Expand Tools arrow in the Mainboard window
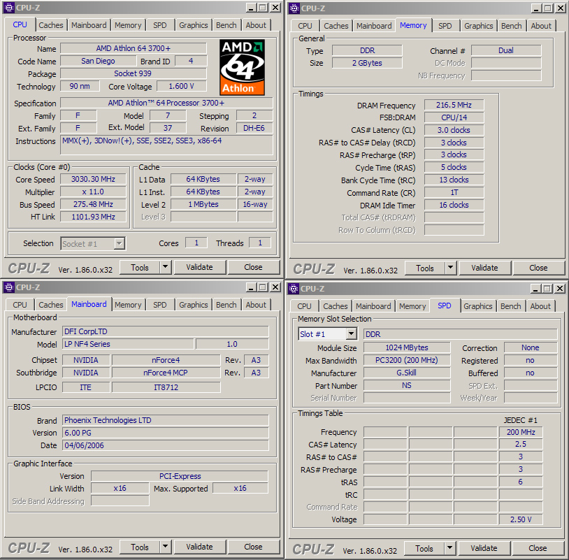 coord(165,547)
